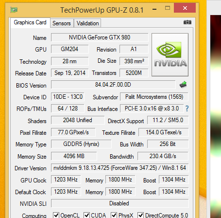
Task: Click DirectX Support value 11.2 / SM5.0
Action: [168, 120]
